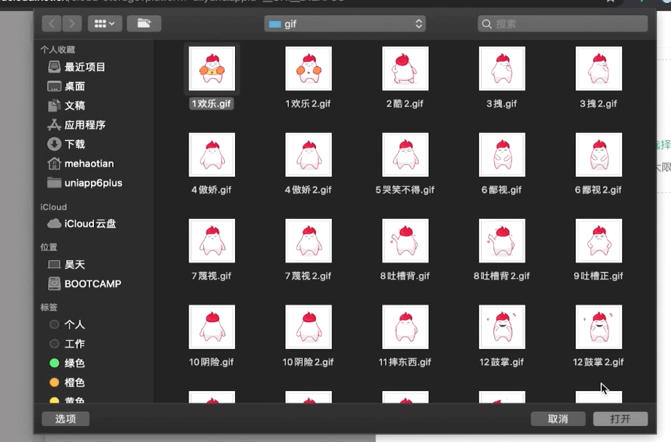Open the icon view mode dropdown
Viewport: 671px width, 442px height.
(x=105, y=23)
